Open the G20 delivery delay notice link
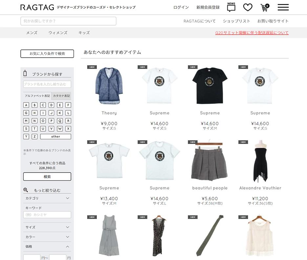The width and height of the screenshot is (307, 260). coord(252,33)
